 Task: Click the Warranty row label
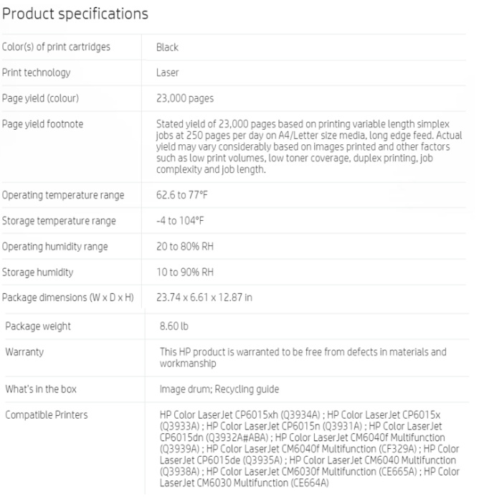24,352
